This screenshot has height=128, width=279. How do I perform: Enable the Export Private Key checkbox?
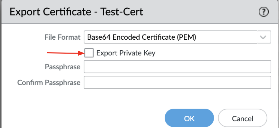[x=89, y=53]
